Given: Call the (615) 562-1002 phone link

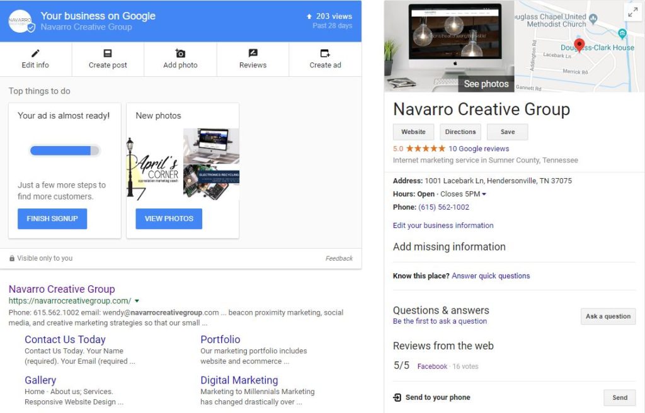Looking at the screenshot, I should pos(443,207).
